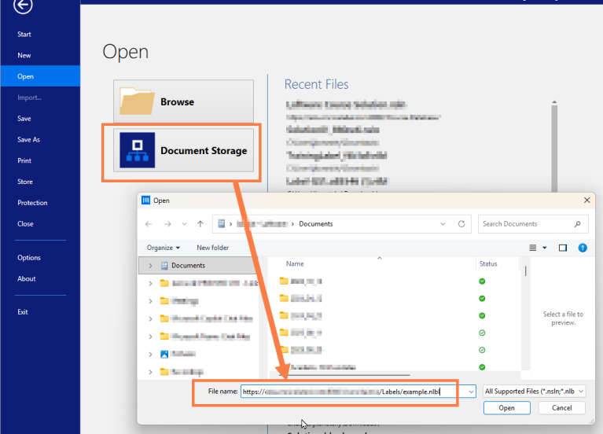Click the Search Documents field
603x434 pixels.
pyautogui.click(x=532, y=224)
